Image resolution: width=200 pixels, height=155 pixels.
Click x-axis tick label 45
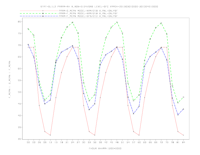coord(111,142)
